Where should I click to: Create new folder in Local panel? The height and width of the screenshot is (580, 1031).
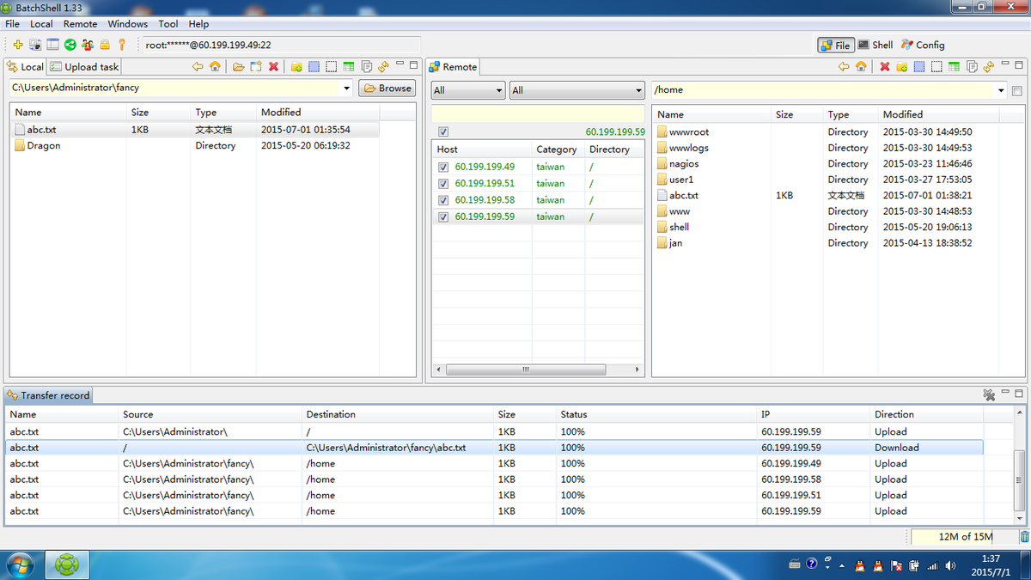296,66
